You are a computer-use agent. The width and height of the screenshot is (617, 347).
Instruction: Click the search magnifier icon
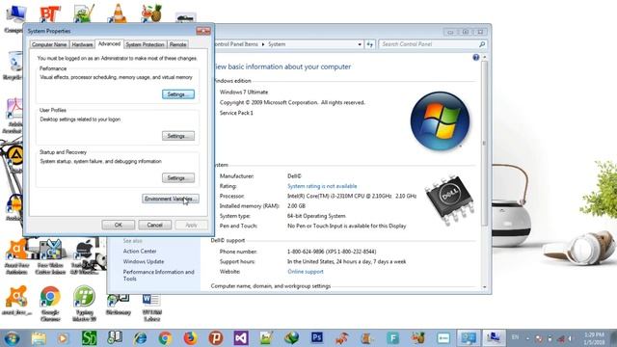pyautogui.click(x=482, y=44)
